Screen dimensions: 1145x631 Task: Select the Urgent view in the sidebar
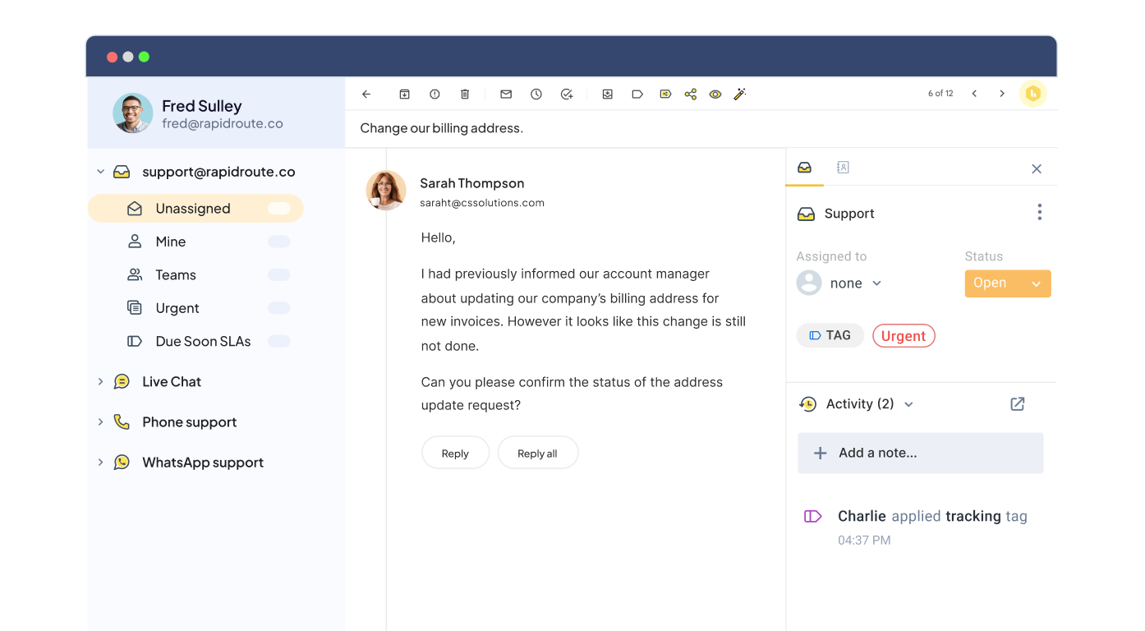coord(177,307)
